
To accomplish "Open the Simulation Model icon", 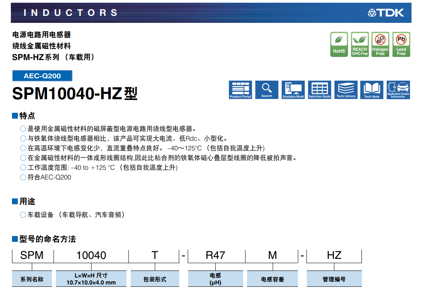I will [x=293, y=90].
